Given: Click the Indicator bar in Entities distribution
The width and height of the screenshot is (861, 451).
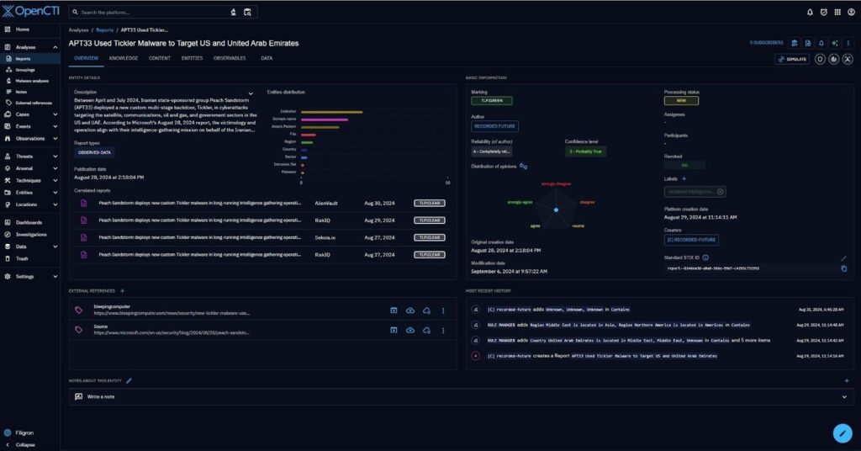Looking at the screenshot, I should pyautogui.click(x=331, y=112).
